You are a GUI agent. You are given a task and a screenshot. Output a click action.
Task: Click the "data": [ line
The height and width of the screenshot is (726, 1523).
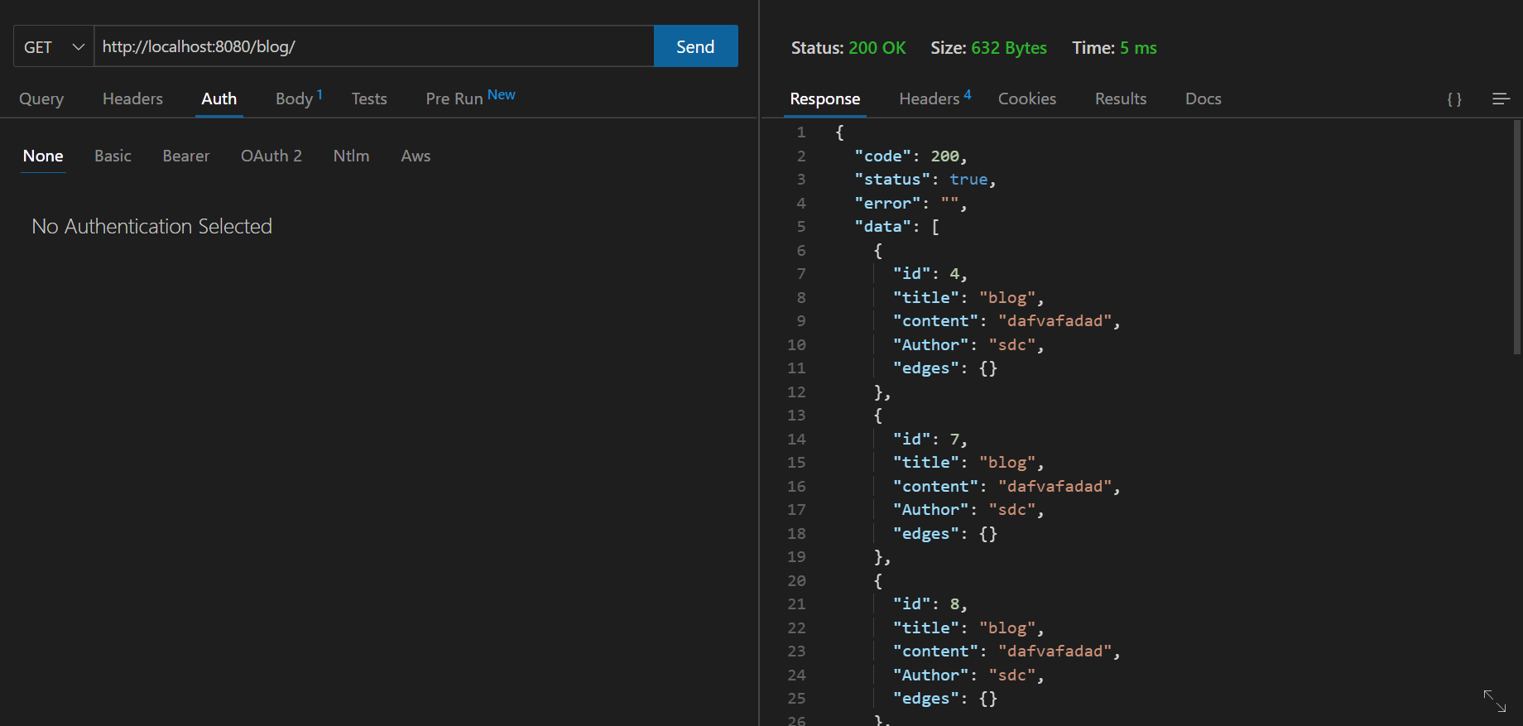coord(897,226)
